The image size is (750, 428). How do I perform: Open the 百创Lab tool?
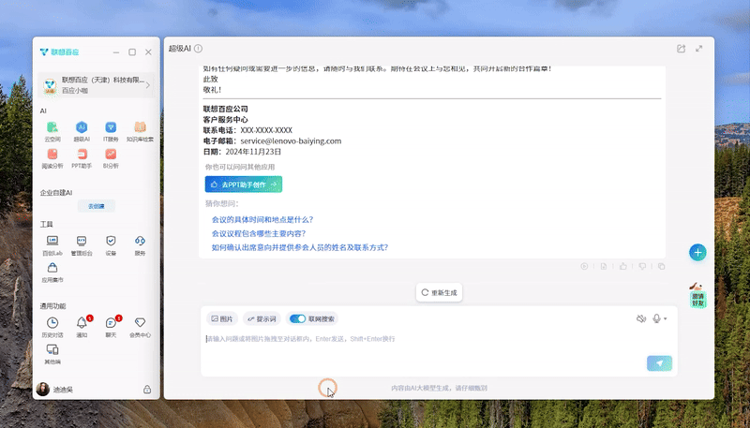tap(52, 245)
